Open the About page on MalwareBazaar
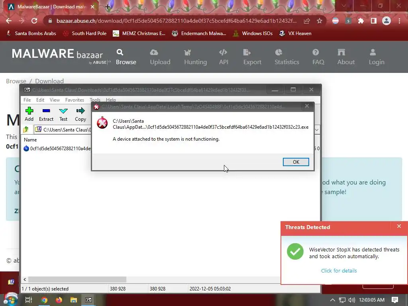 346,57
